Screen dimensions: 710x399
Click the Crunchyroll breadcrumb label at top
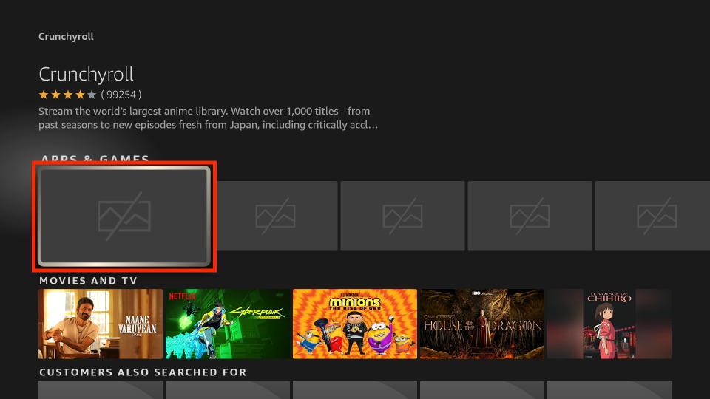(x=66, y=37)
